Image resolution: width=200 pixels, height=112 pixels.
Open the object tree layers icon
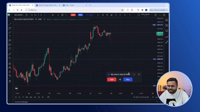click(x=167, y=30)
